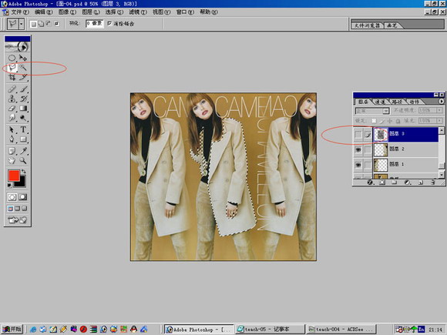Open the 图像 (Image) menu

[67, 12]
